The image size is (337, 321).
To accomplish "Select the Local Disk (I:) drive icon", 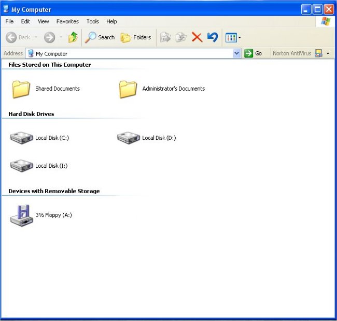I will point(21,166).
